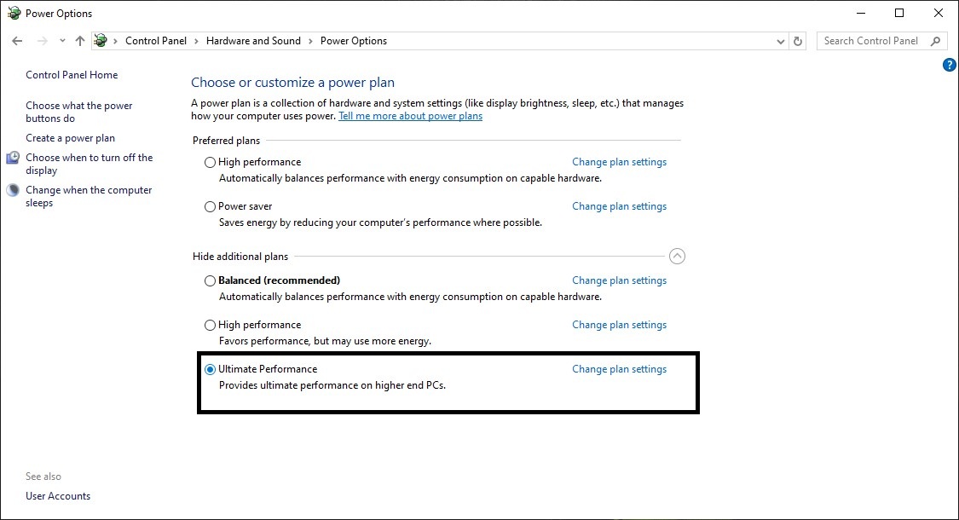The width and height of the screenshot is (959, 520).
Task: Open Create a power plan link
Action: pyautogui.click(x=70, y=138)
